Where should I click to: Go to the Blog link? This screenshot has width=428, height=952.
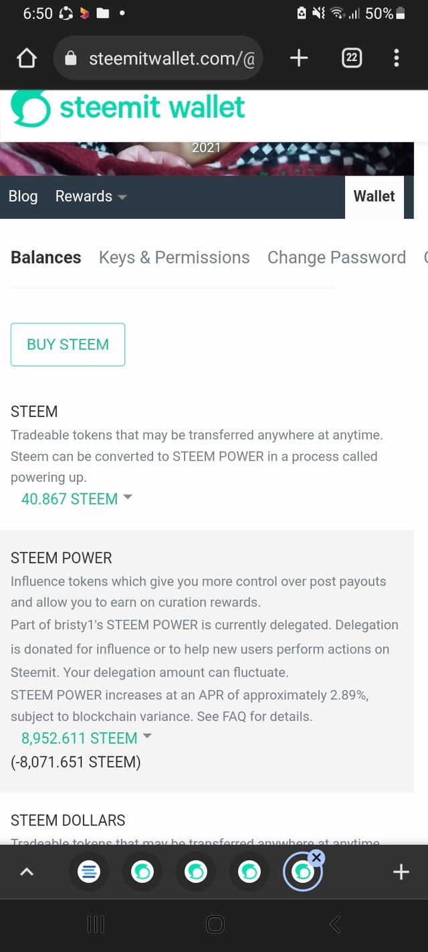23,196
